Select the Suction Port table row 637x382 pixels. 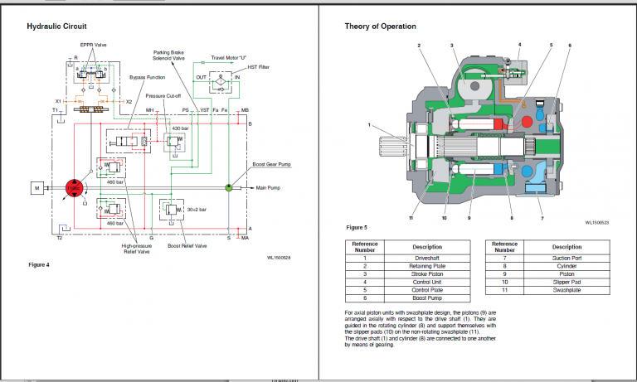(547, 259)
